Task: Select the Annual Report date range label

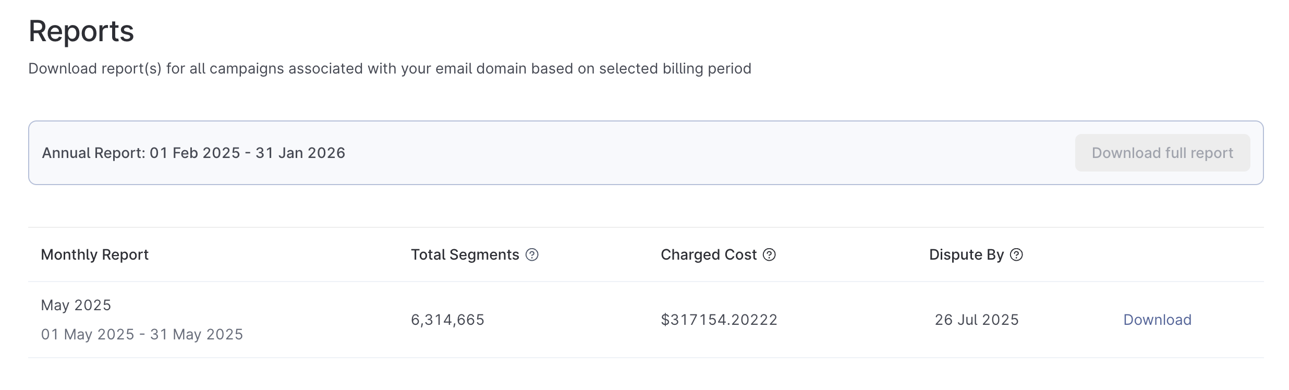Action: (193, 153)
